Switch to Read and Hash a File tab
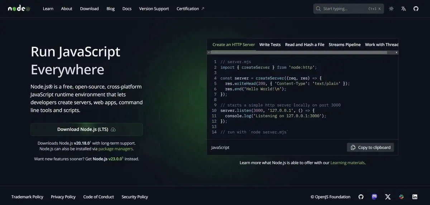The width and height of the screenshot is (430, 205). tap(305, 44)
